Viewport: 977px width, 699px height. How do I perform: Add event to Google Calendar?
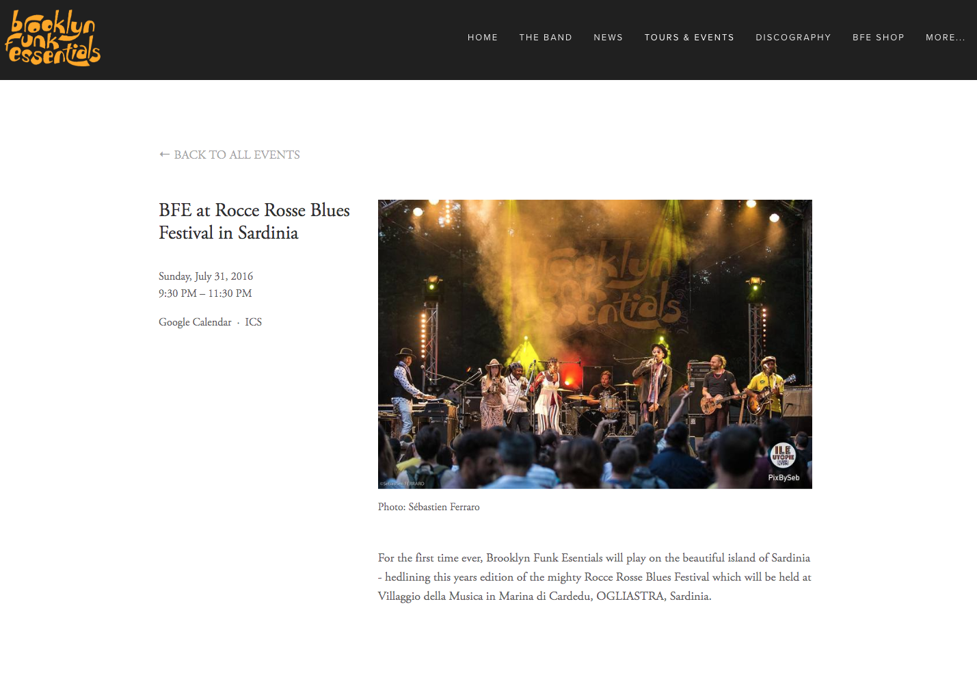pyautogui.click(x=195, y=322)
